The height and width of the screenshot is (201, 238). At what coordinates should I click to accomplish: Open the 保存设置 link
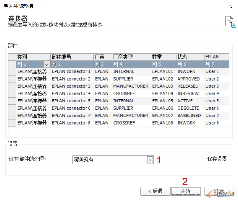click(x=217, y=159)
